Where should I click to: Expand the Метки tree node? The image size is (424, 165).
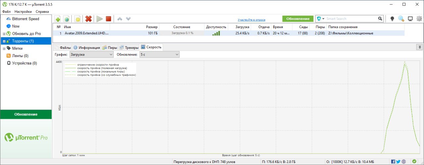4,49
